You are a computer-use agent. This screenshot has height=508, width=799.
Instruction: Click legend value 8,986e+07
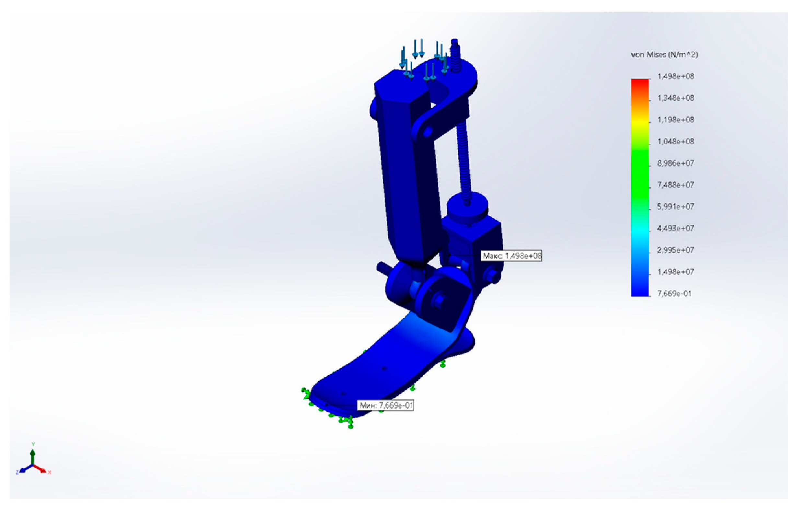coord(676,163)
